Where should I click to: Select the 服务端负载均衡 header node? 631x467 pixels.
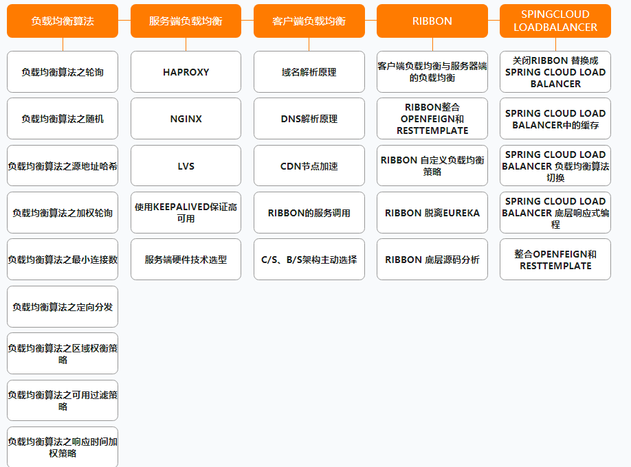(185, 21)
